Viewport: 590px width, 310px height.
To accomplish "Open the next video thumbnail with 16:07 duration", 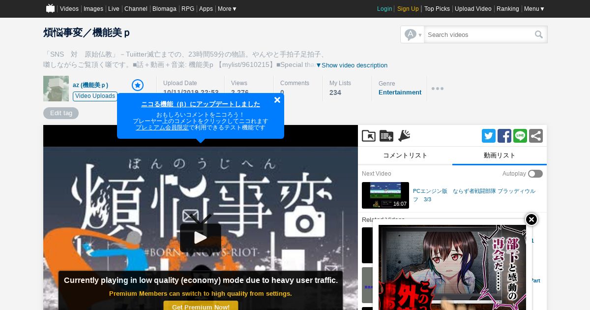I will 385,195.
